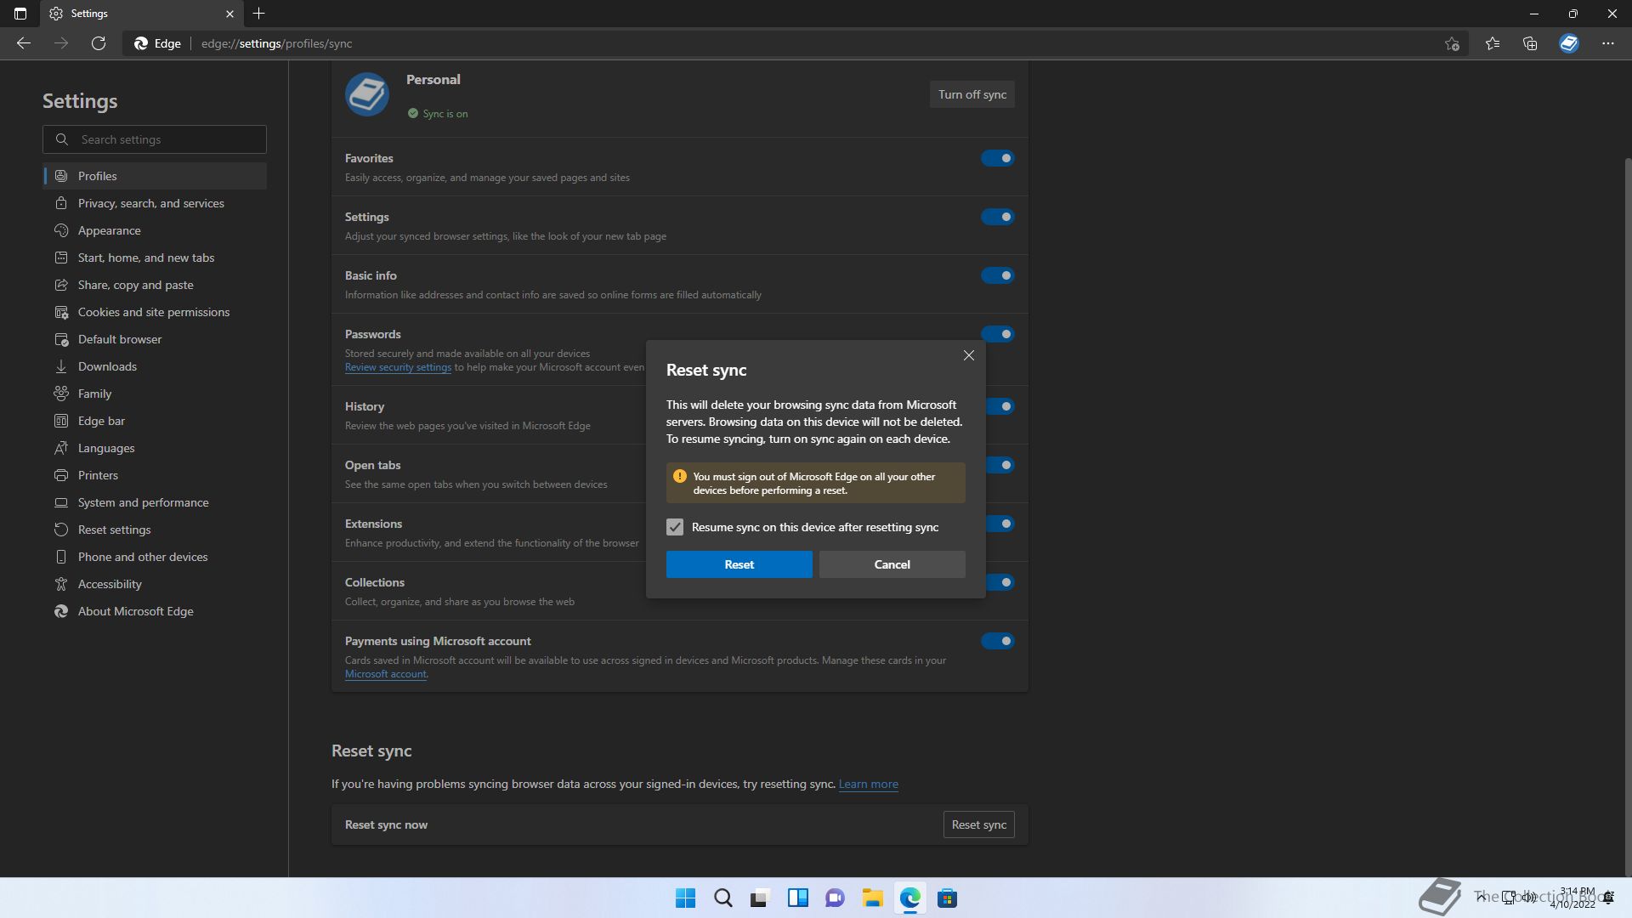Open About Microsoft Edge
Image resolution: width=1632 pixels, height=918 pixels.
pos(155,611)
